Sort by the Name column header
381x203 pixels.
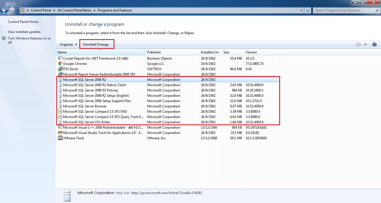101,52
